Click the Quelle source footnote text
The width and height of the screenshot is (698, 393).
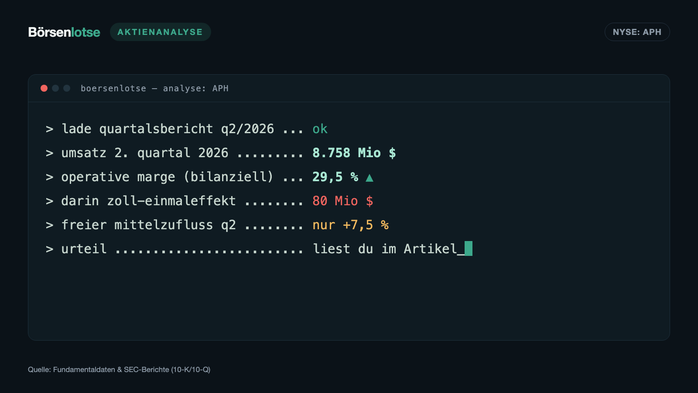[119, 369]
